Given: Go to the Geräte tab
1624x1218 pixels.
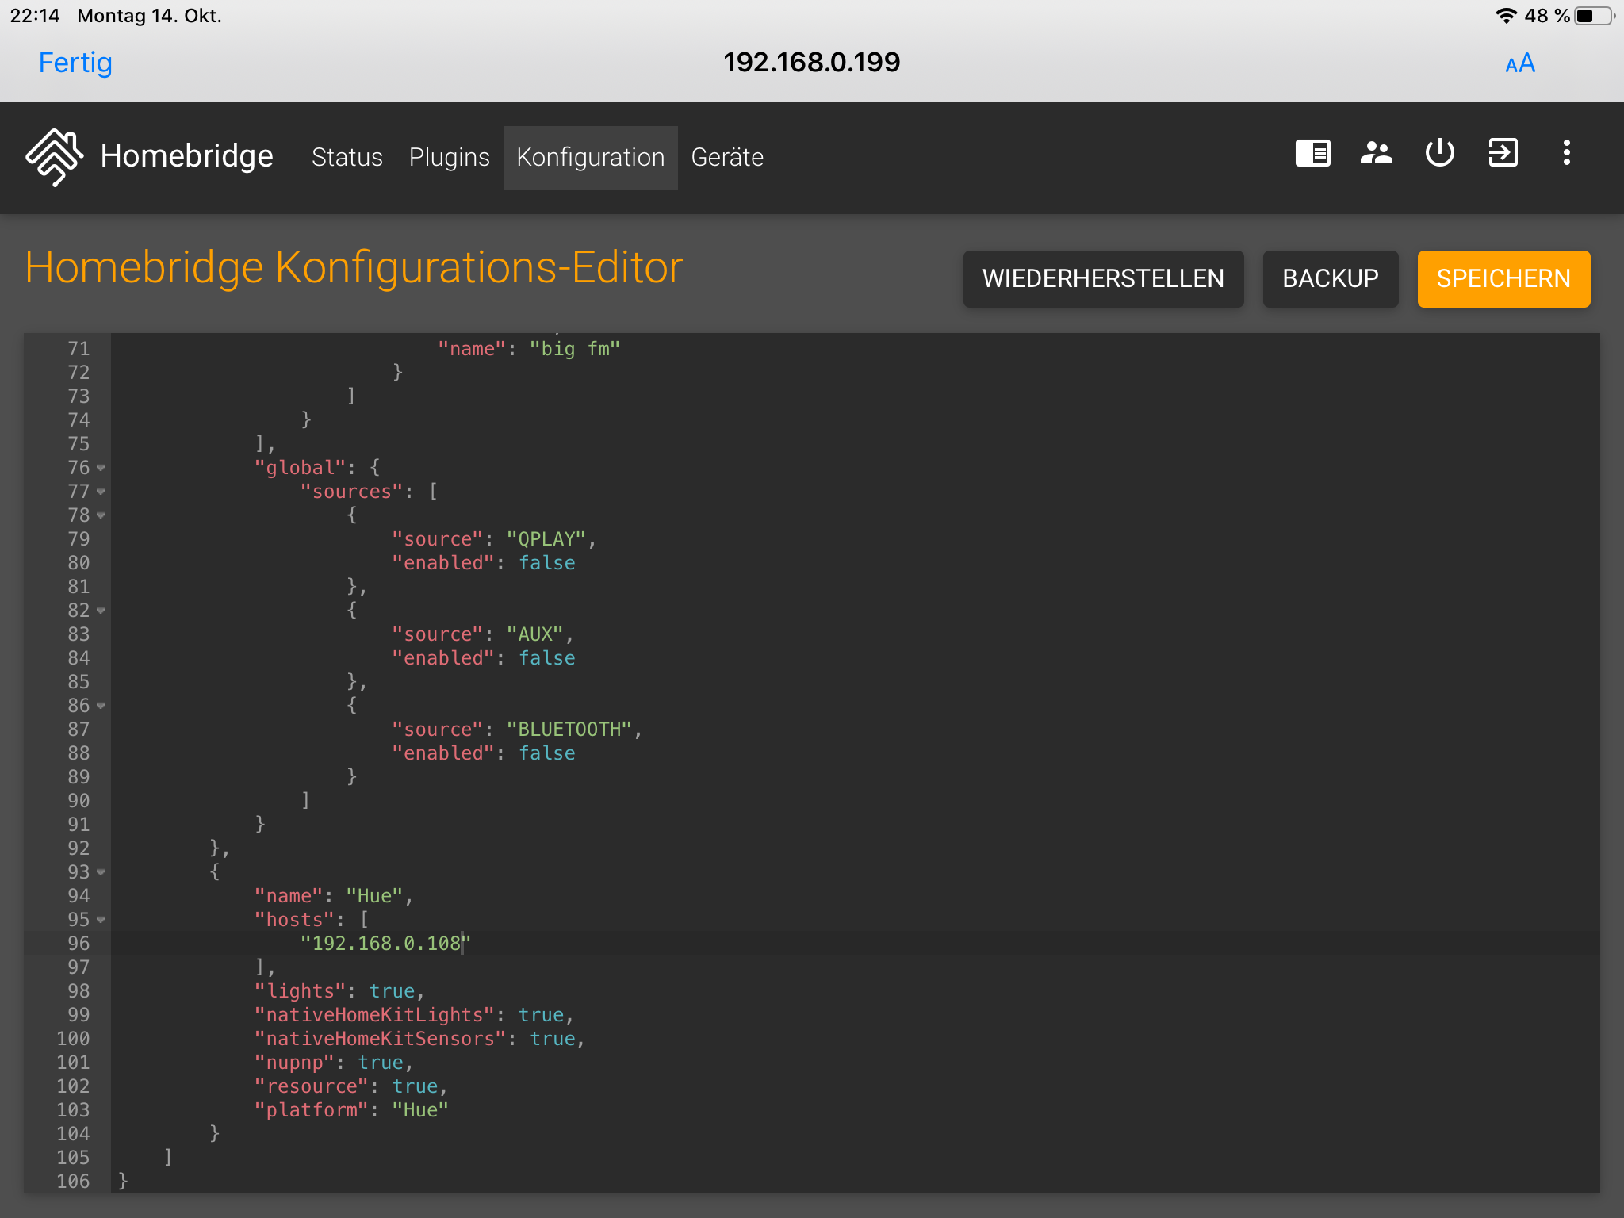Looking at the screenshot, I should [x=726, y=157].
